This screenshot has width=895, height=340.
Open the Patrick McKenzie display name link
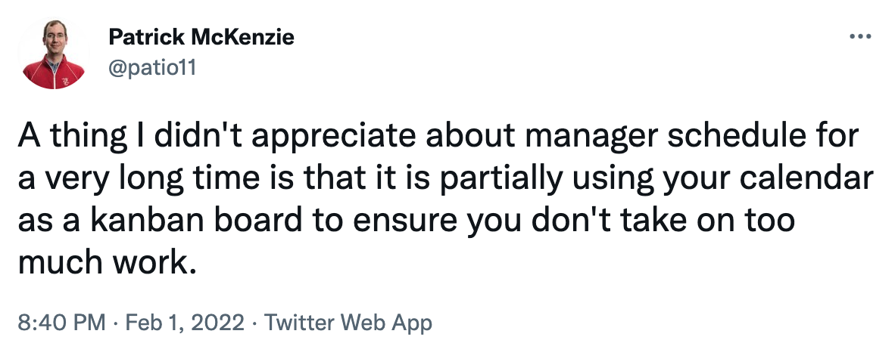pos(201,38)
